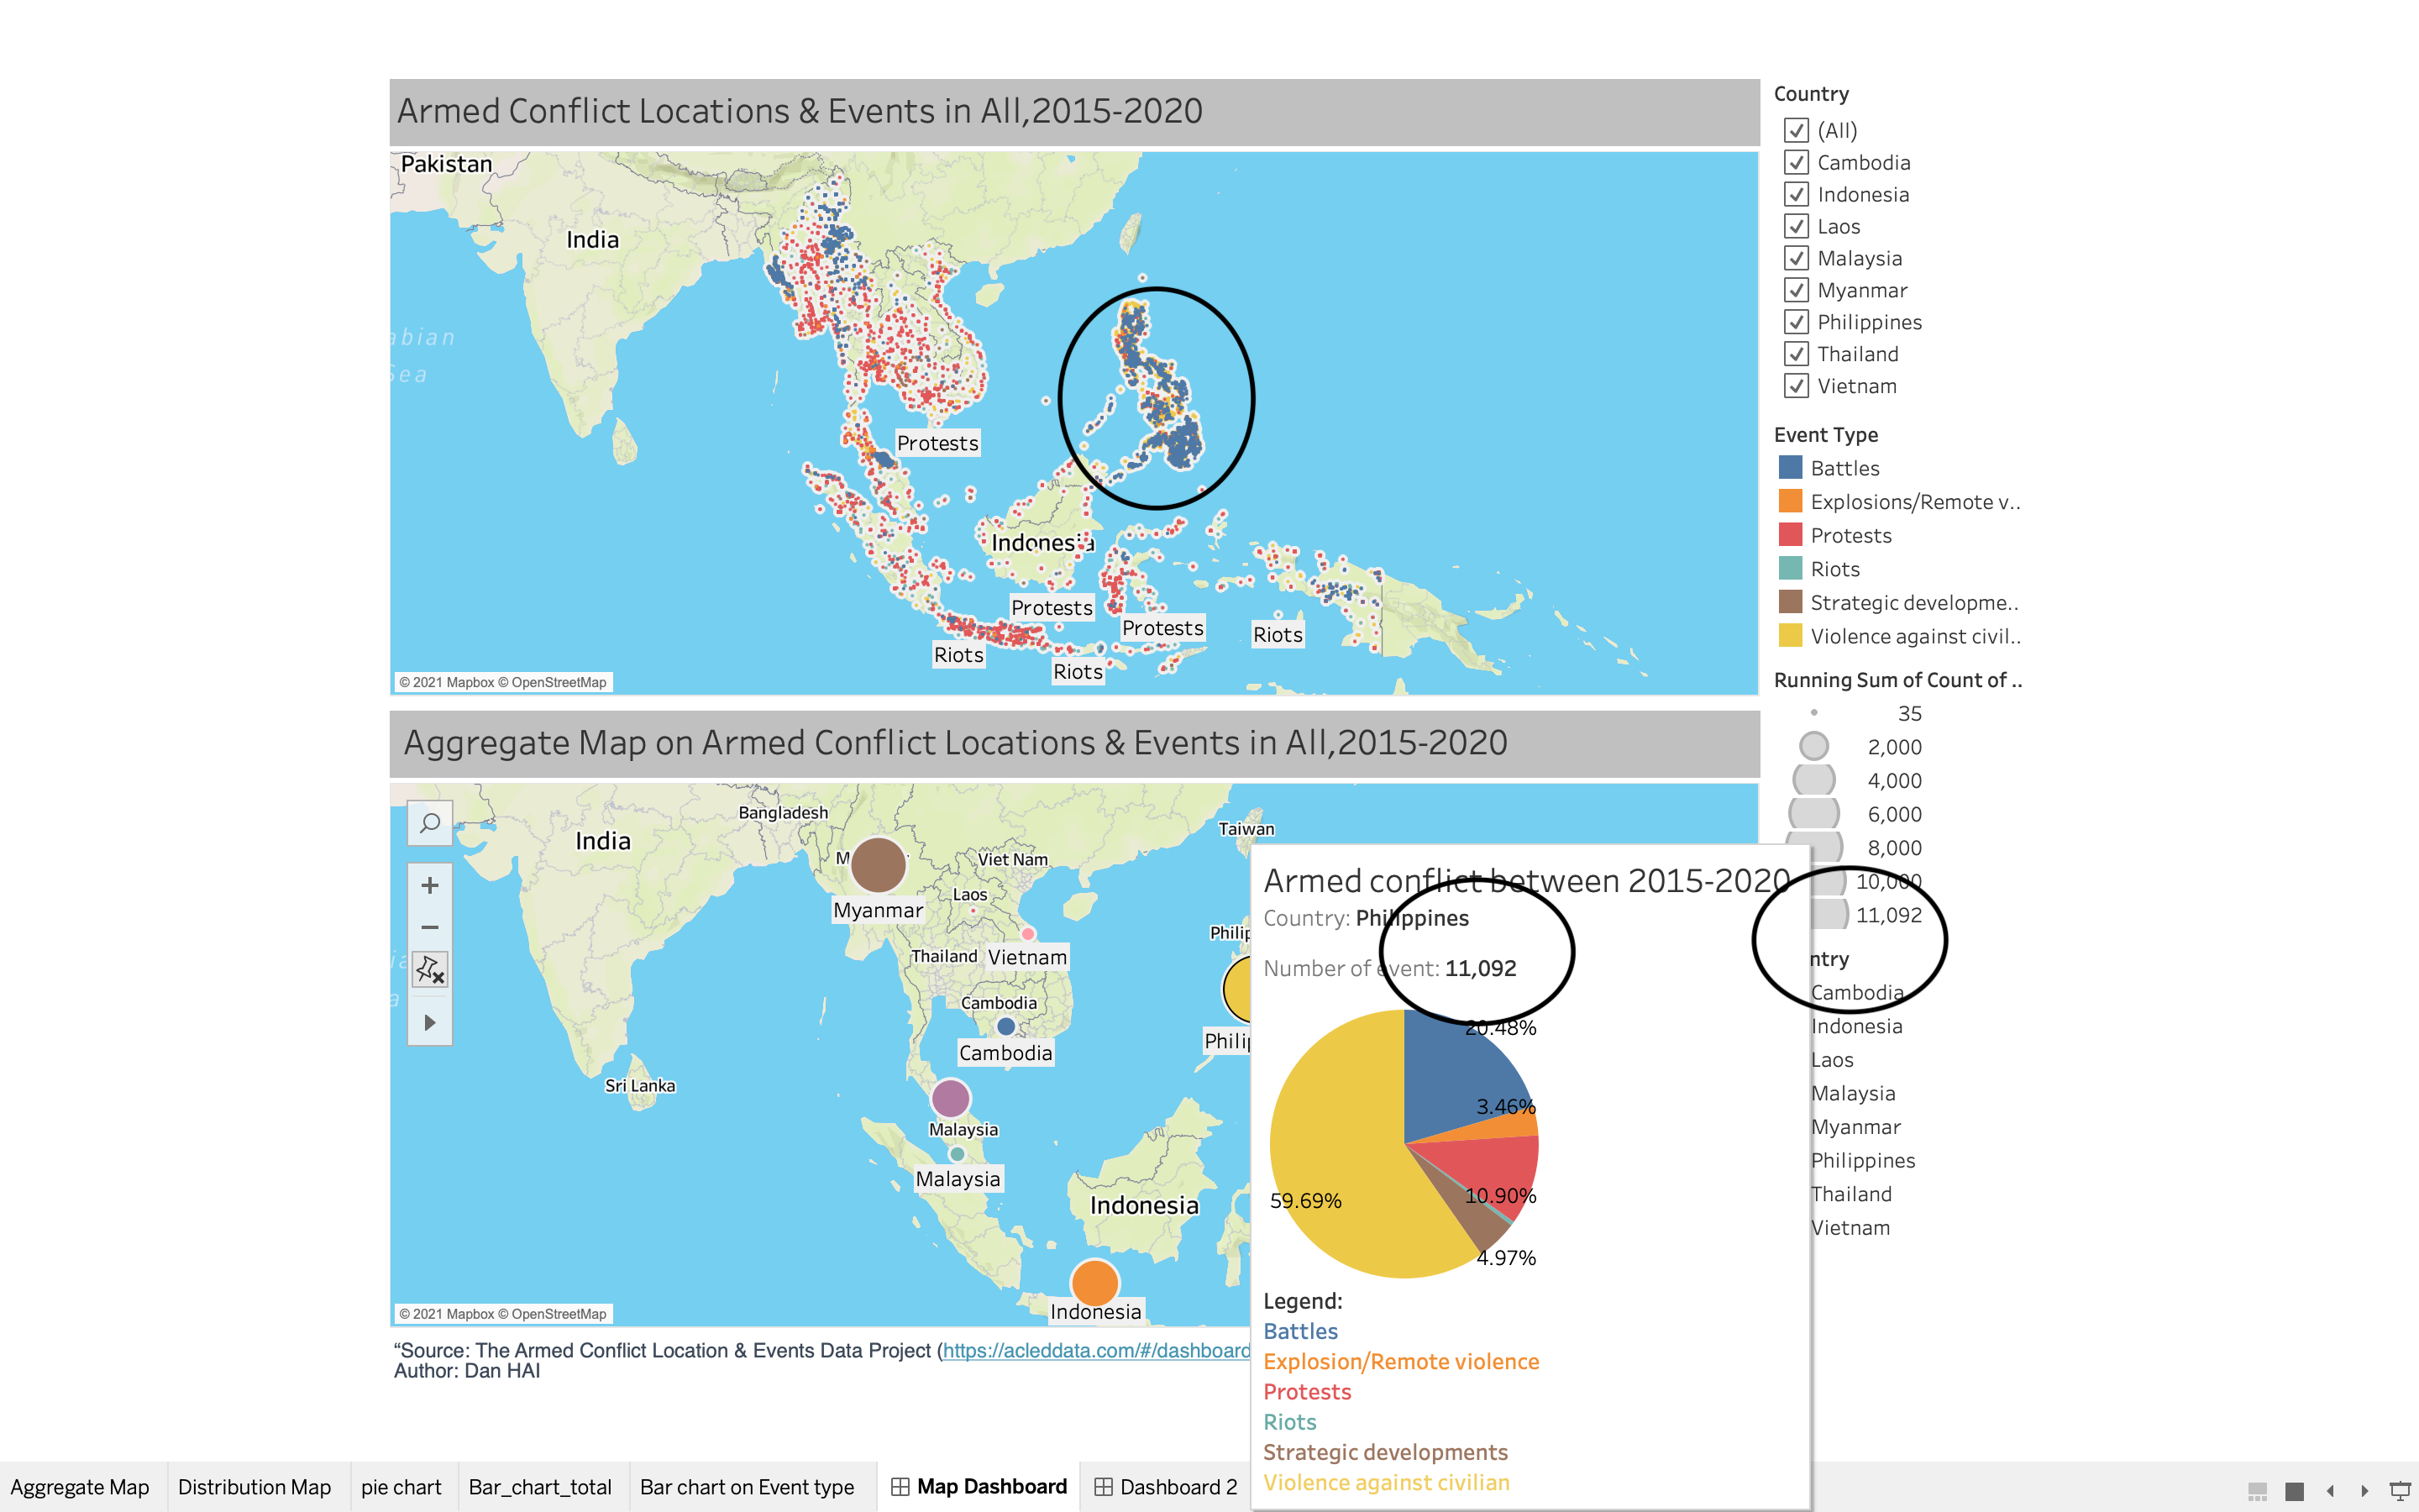
Task: Go to previous sheet arrow
Action: click(2330, 1490)
